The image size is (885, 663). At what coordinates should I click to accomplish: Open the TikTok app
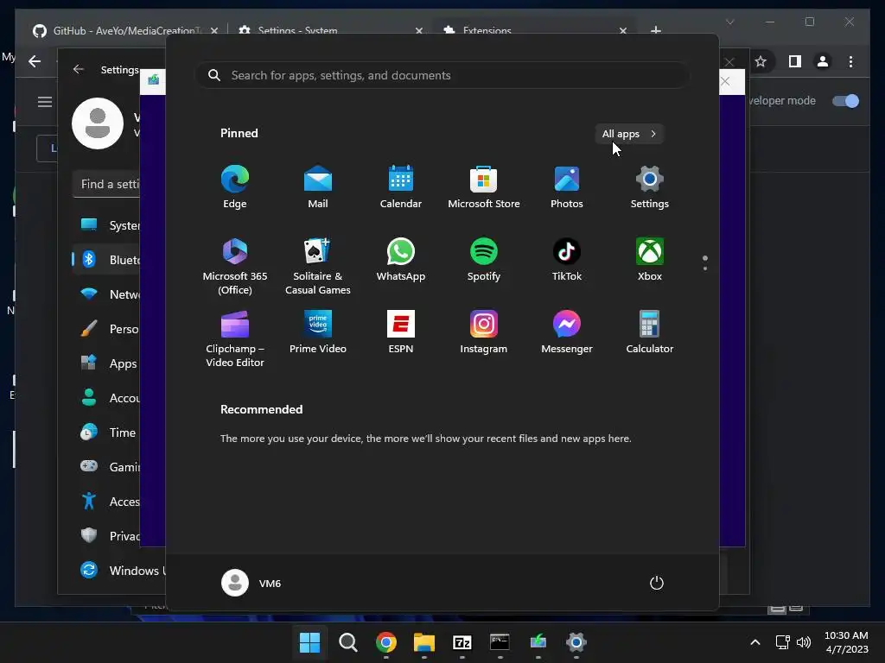pyautogui.click(x=567, y=260)
